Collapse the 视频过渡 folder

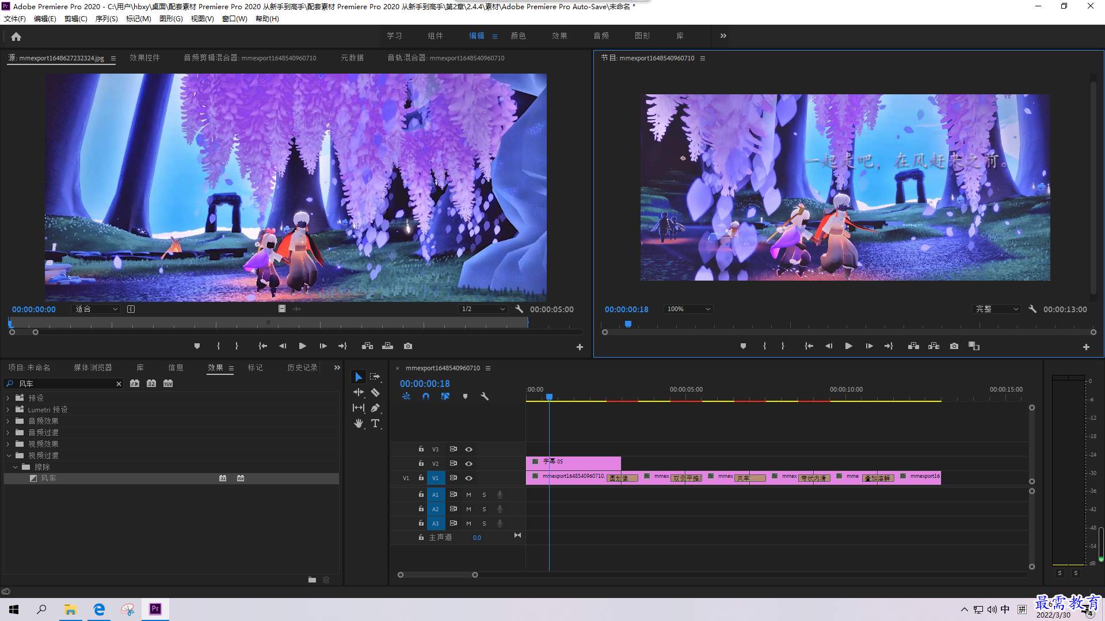click(9, 455)
